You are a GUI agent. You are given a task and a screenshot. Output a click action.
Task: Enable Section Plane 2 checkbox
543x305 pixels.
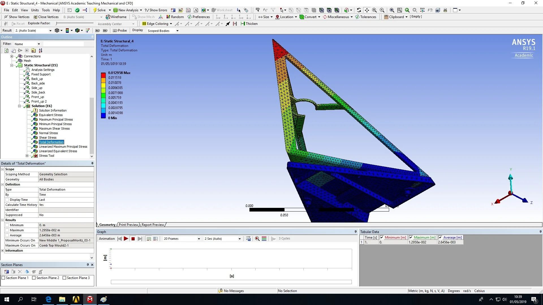click(34, 278)
